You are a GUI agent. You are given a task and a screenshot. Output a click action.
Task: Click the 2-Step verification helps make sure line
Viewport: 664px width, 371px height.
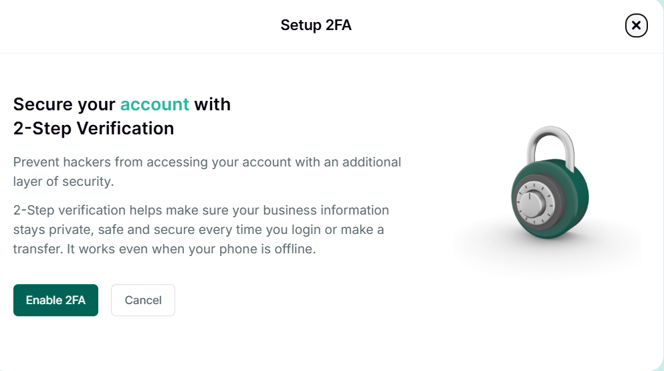tap(201, 210)
